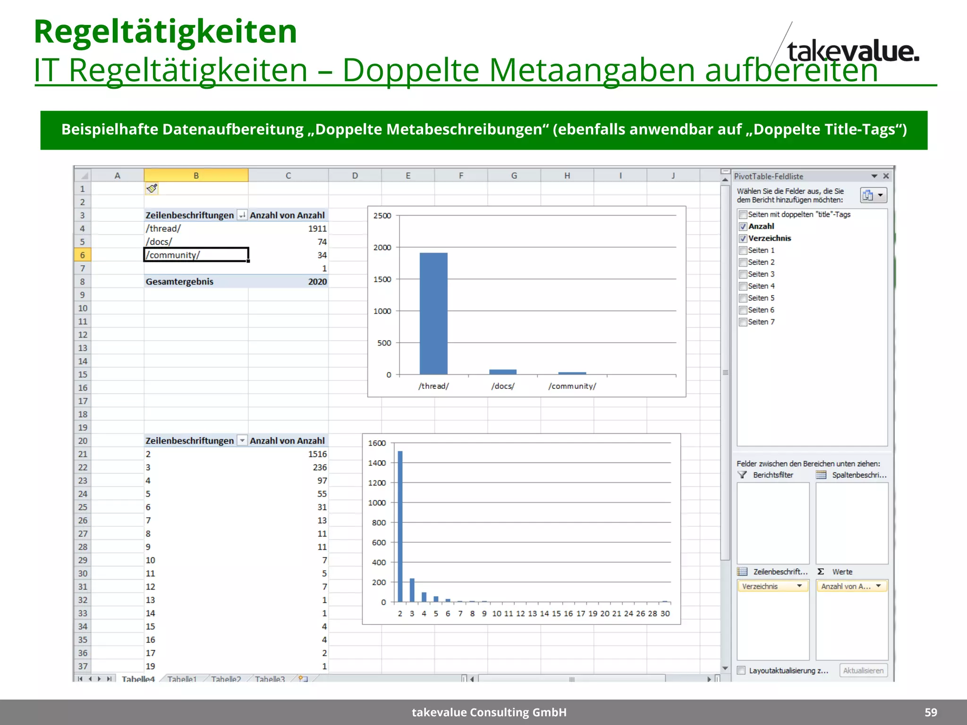Open the Verzeichnis row field dropdown
This screenshot has width=967, height=725.
coord(799,586)
